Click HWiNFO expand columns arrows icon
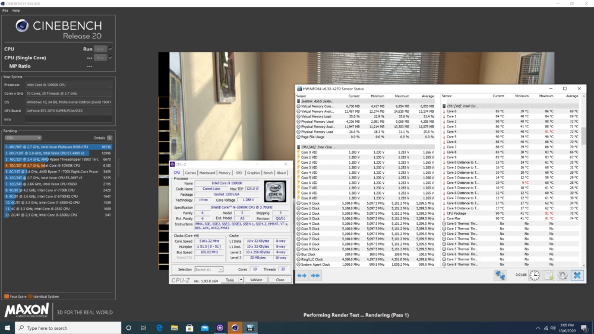Viewport: 594px width, 334px height. [302, 276]
